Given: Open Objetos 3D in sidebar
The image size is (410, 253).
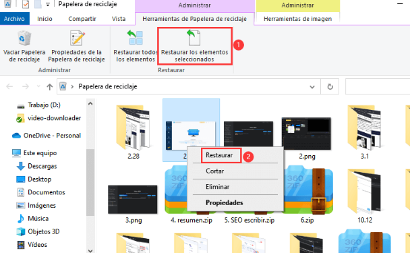Looking at the screenshot, I should pos(38,231).
